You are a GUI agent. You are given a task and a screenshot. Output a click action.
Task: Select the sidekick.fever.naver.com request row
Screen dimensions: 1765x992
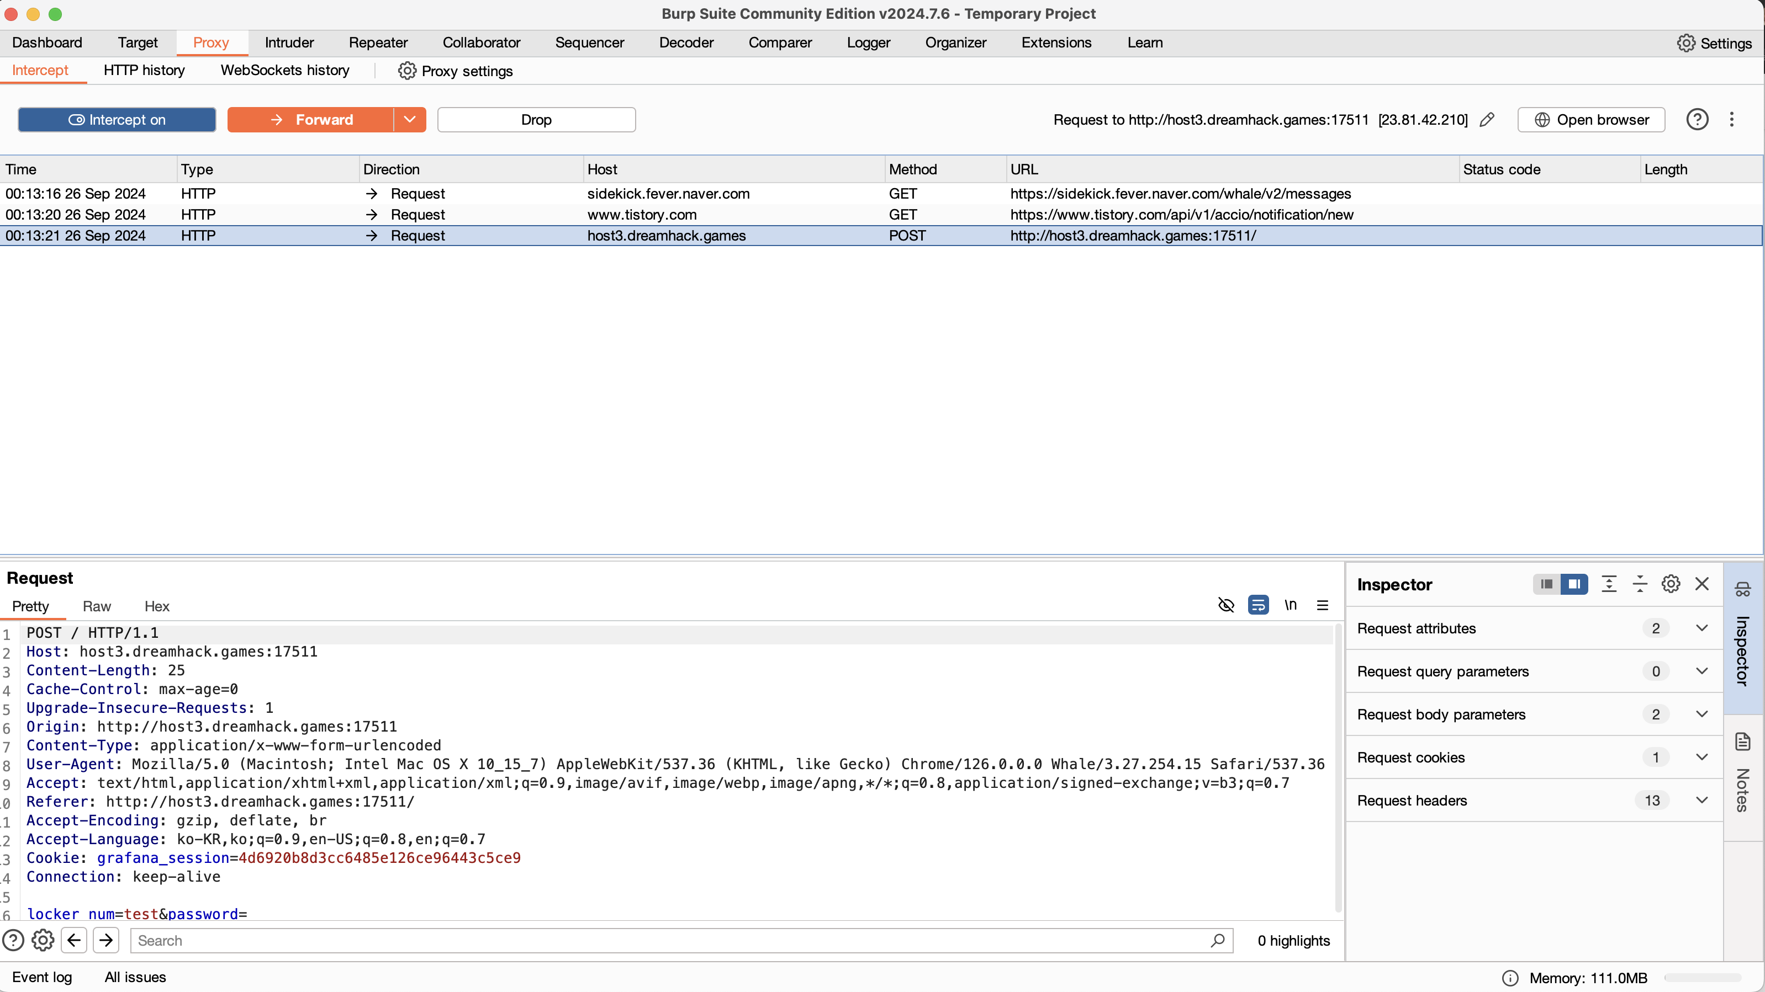[x=881, y=194]
